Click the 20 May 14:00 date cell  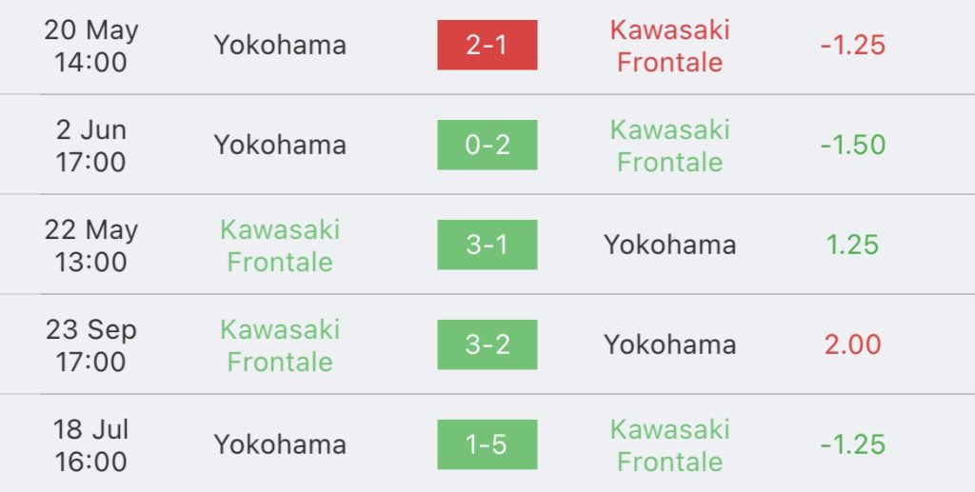(x=90, y=46)
